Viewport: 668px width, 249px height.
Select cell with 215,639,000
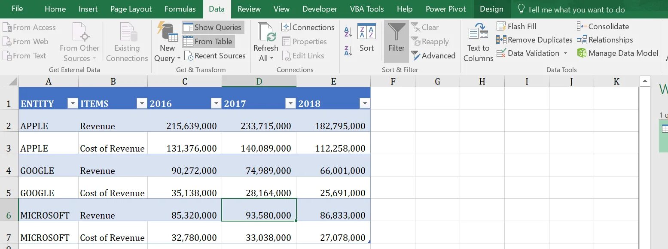(x=185, y=121)
